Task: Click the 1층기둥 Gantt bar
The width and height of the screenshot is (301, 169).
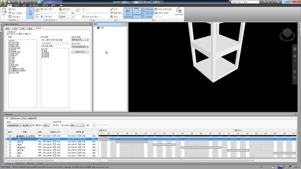Action: tap(132, 142)
